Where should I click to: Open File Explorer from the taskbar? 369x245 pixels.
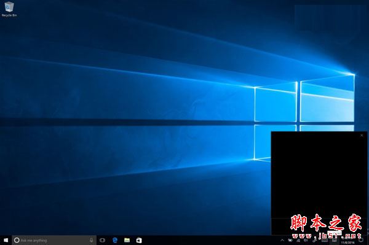coord(127,240)
